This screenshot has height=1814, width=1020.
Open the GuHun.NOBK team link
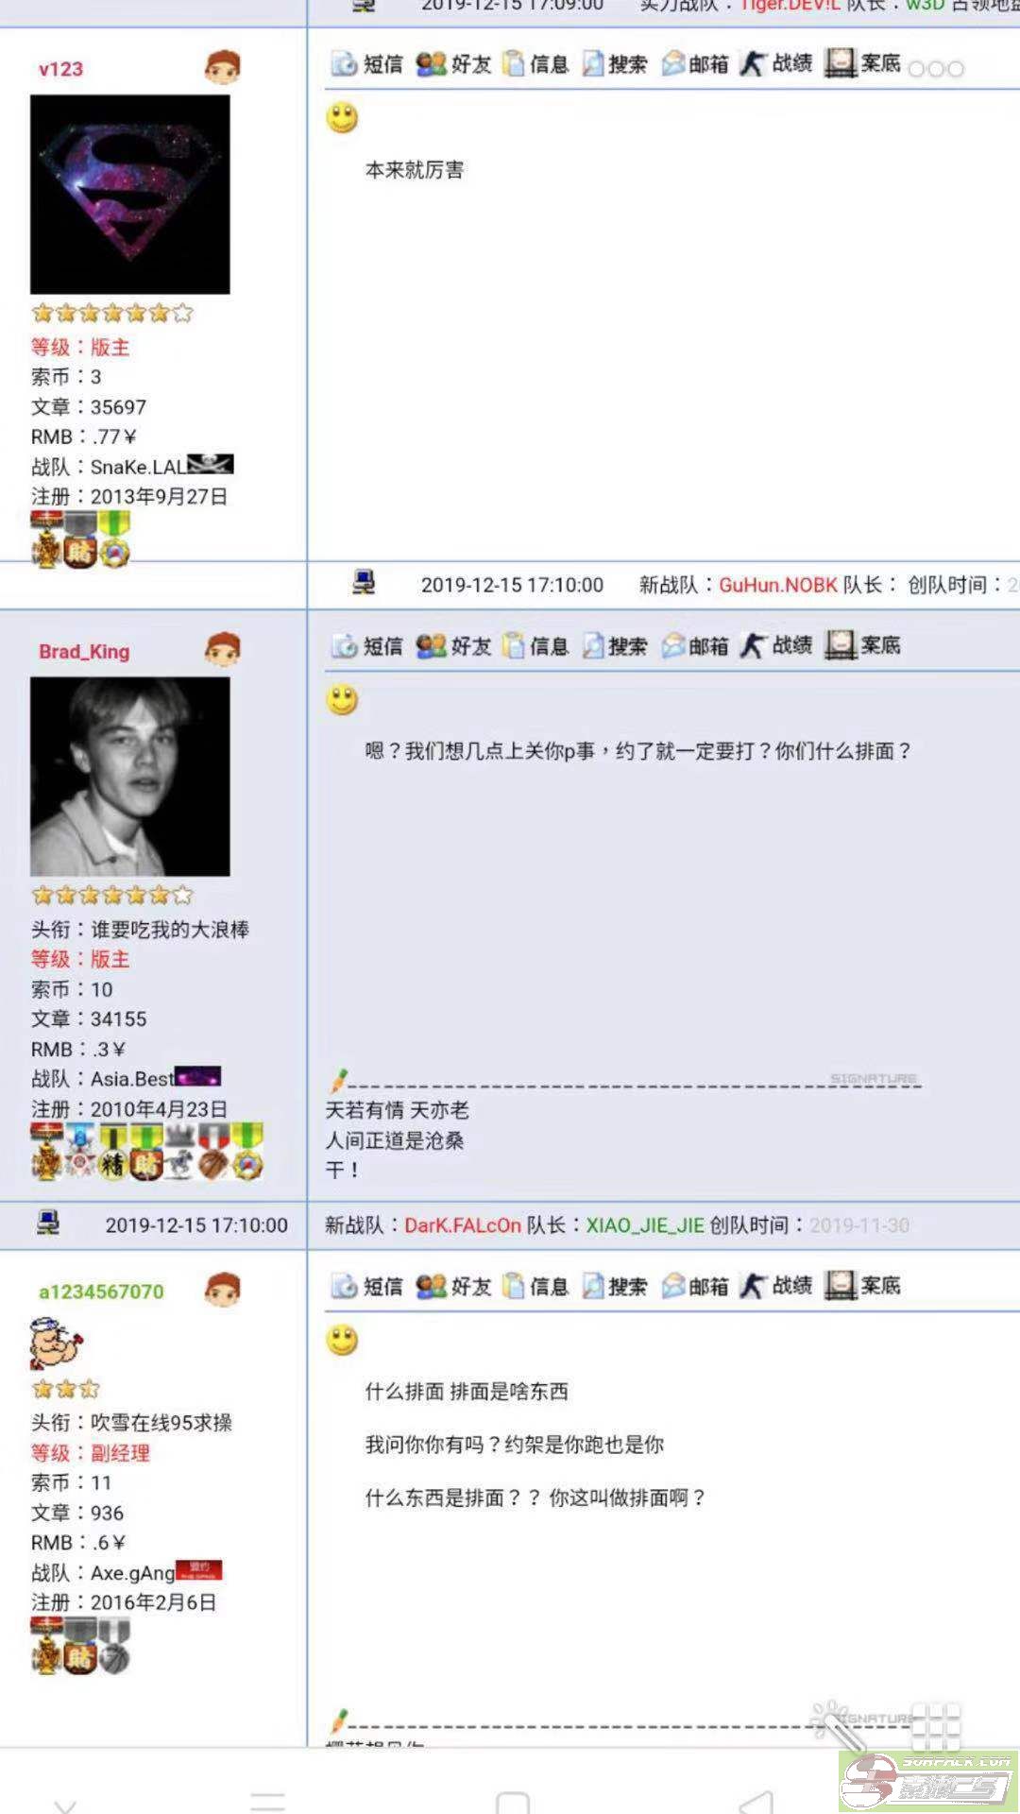(778, 585)
